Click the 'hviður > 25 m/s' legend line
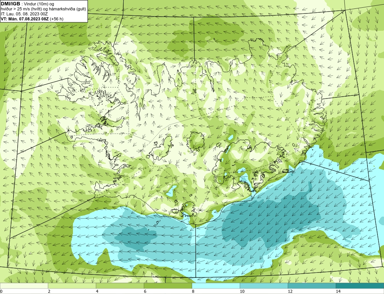Viewport: 384px width, 294px height. tap(43, 9)
